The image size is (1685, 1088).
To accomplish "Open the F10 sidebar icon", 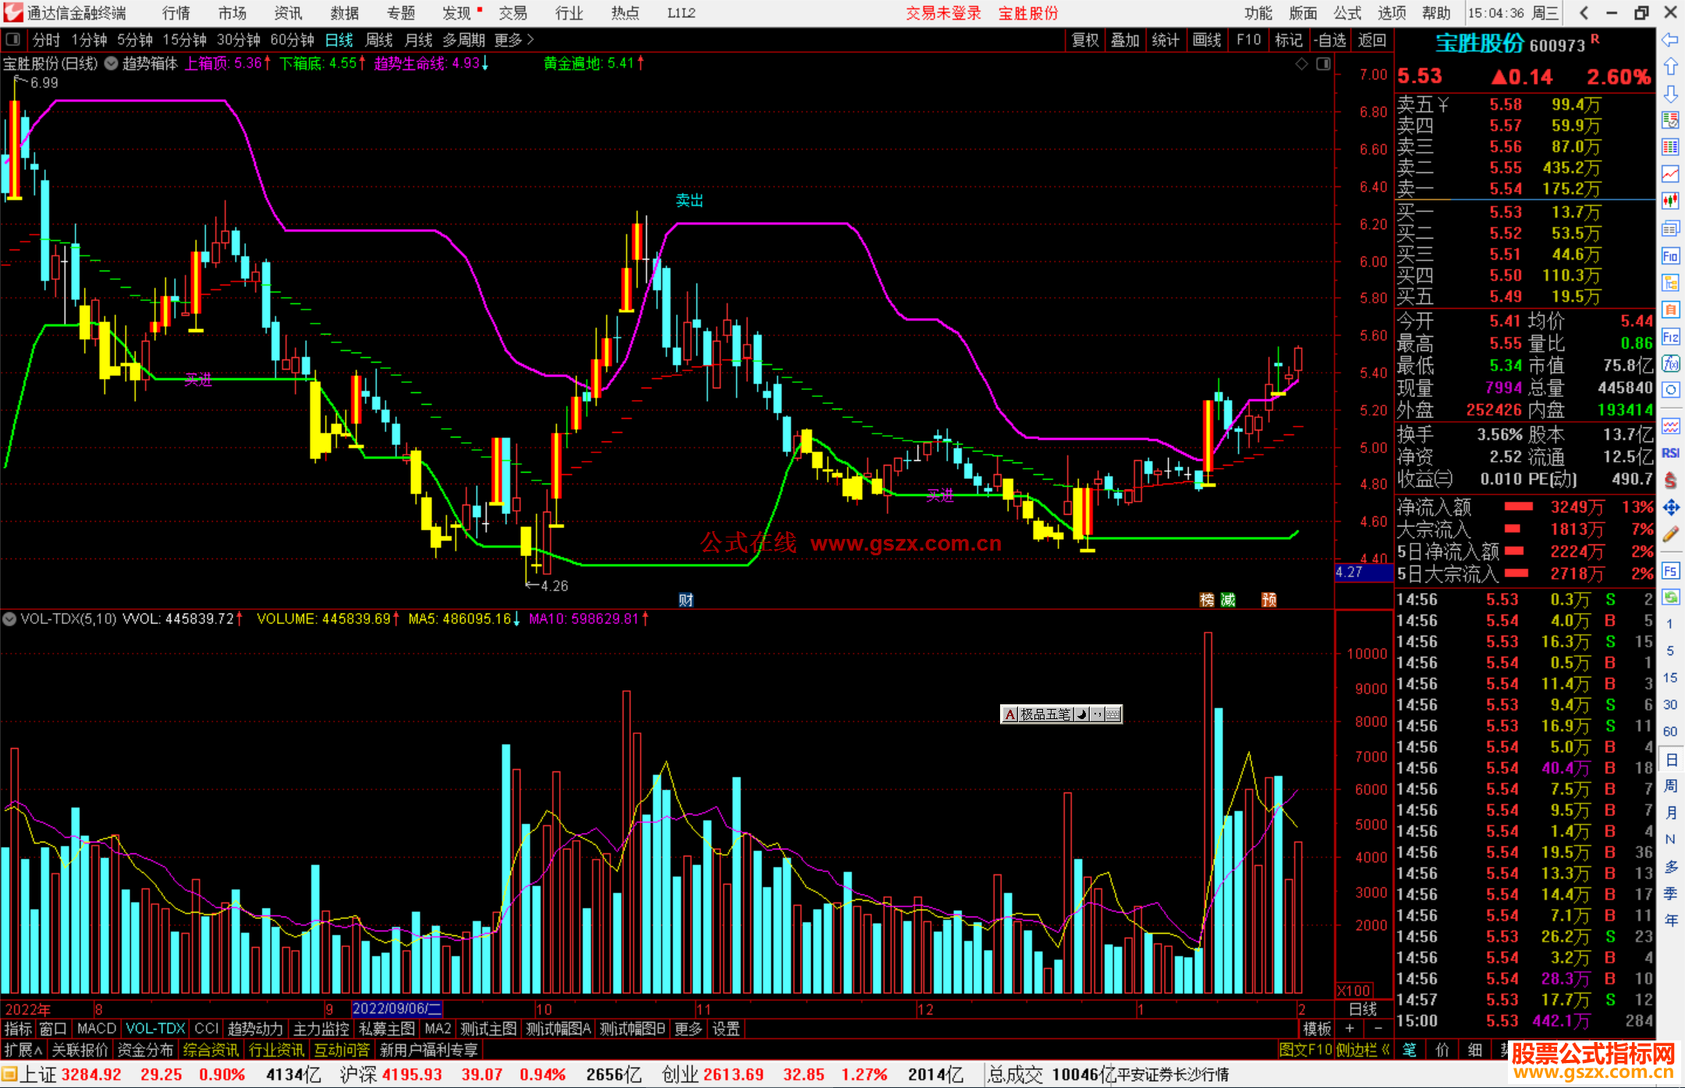I will [1670, 256].
